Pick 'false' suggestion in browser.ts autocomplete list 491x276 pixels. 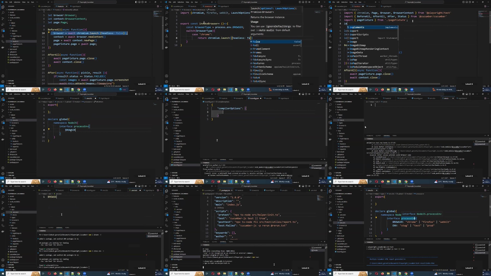coord(276,42)
